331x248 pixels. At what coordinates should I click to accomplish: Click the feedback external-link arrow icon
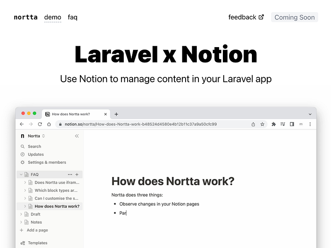(x=261, y=17)
